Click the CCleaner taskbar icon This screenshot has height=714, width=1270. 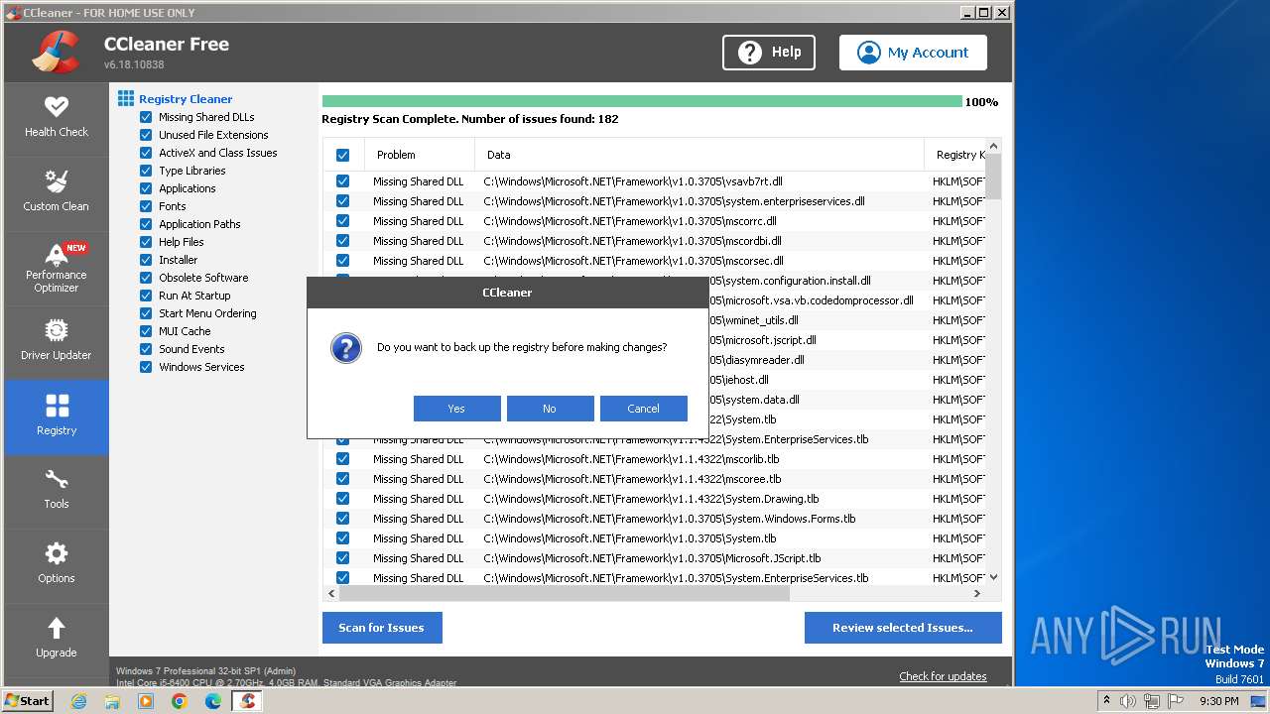pos(247,701)
